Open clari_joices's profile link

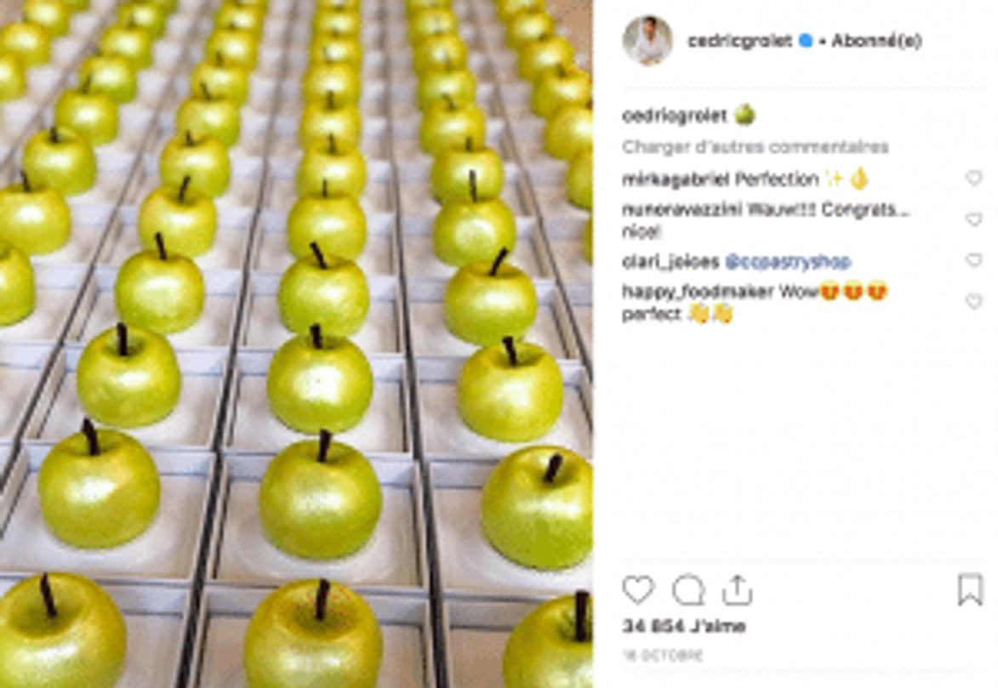click(670, 262)
